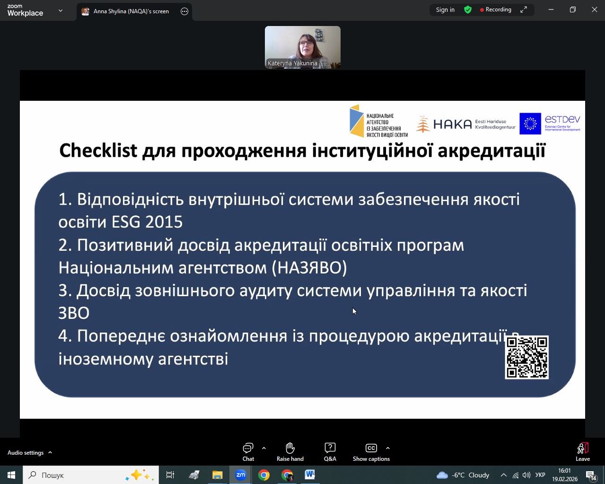Screen dimensions: 605x484
Task: Leave the meeting
Action: coord(582,452)
